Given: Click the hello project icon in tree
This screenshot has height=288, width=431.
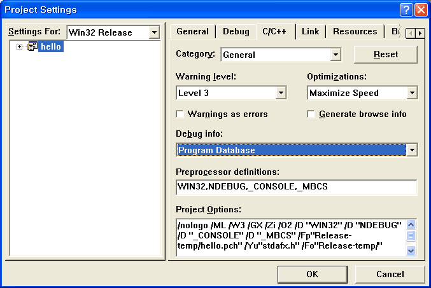Looking at the screenshot, I should click(x=32, y=47).
